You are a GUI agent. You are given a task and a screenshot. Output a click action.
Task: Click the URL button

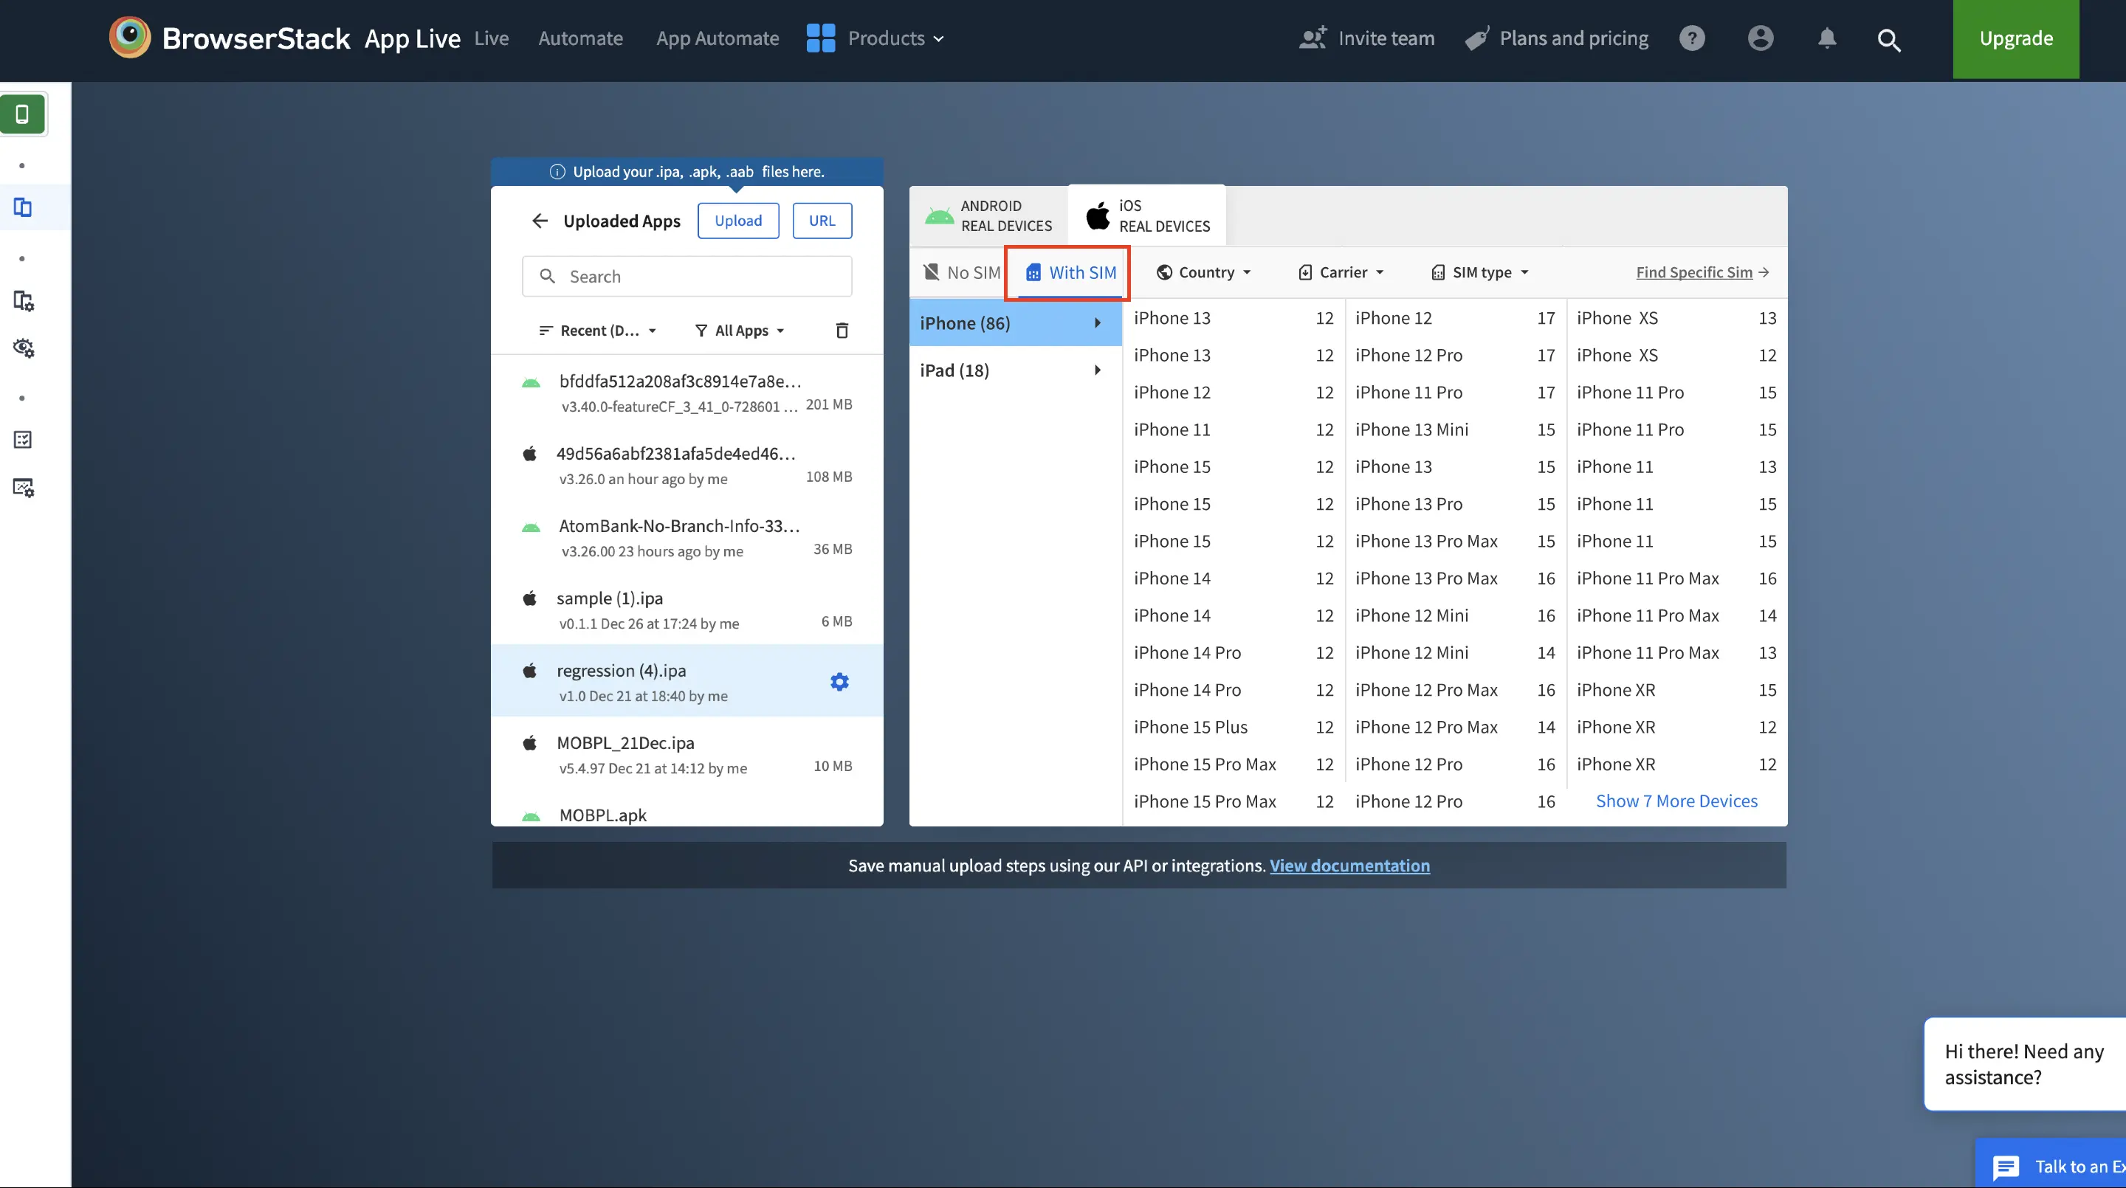pyautogui.click(x=822, y=221)
